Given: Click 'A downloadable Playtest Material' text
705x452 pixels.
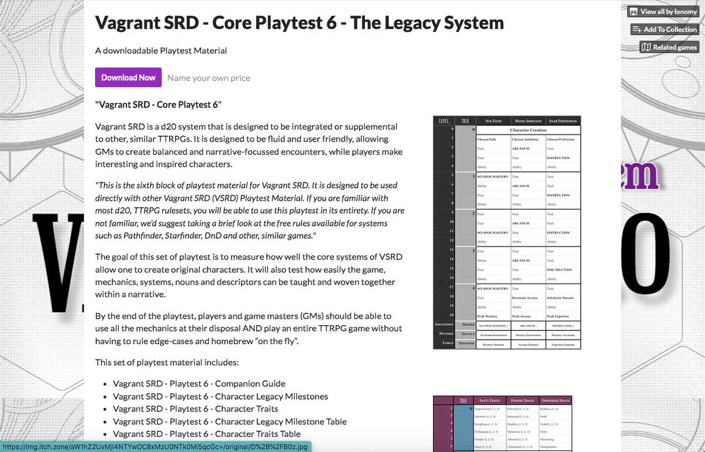Looking at the screenshot, I should click(161, 50).
